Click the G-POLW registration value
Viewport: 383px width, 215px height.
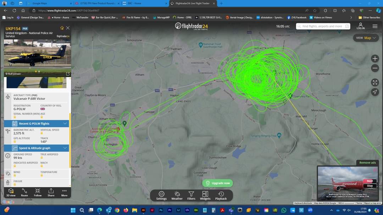19,109
